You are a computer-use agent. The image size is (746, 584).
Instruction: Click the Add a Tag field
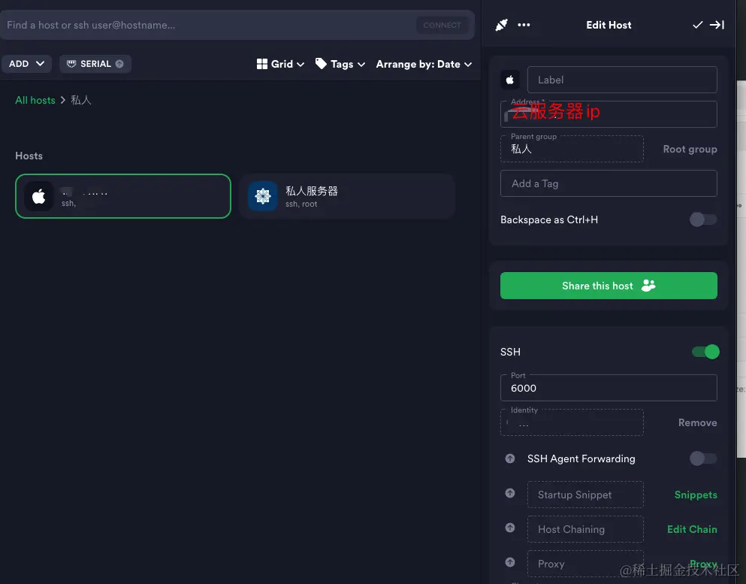point(609,183)
